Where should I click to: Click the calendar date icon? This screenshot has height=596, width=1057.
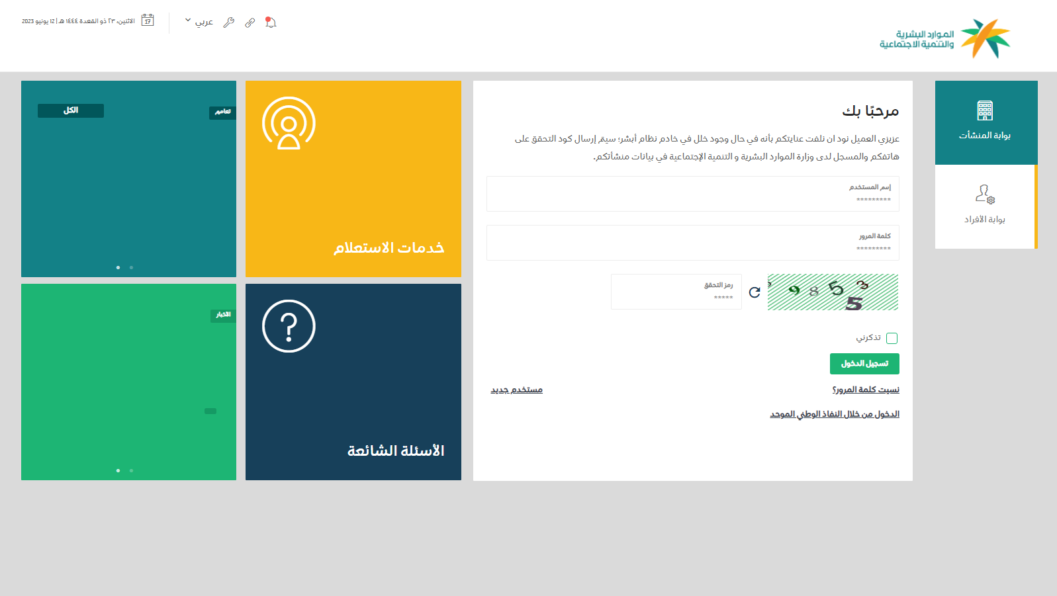tap(148, 21)
